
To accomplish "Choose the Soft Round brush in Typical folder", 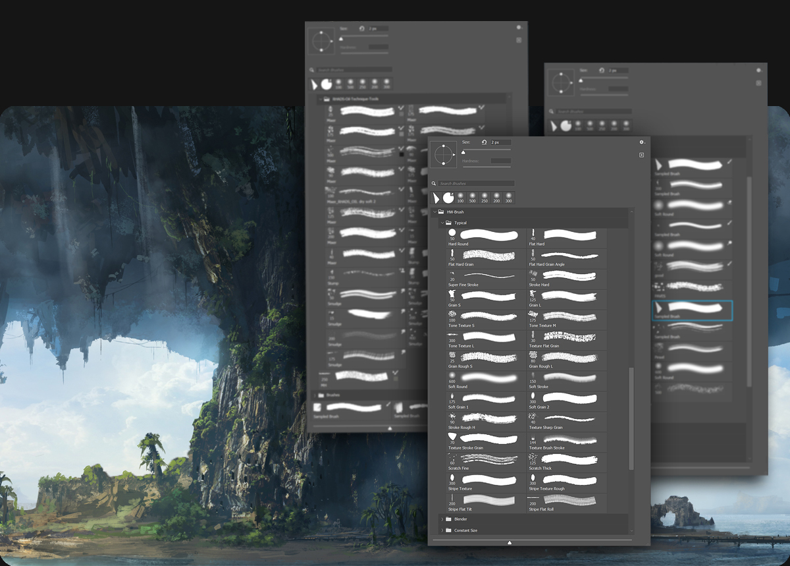I will pyautogui.click(x=487, y=381).
